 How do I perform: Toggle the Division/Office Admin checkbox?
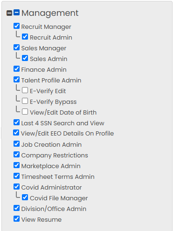point(16,208)
